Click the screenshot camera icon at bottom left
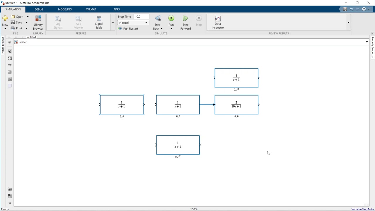This screenshot has width=375, height=211. pyautogui.click(x=10, y=189)
